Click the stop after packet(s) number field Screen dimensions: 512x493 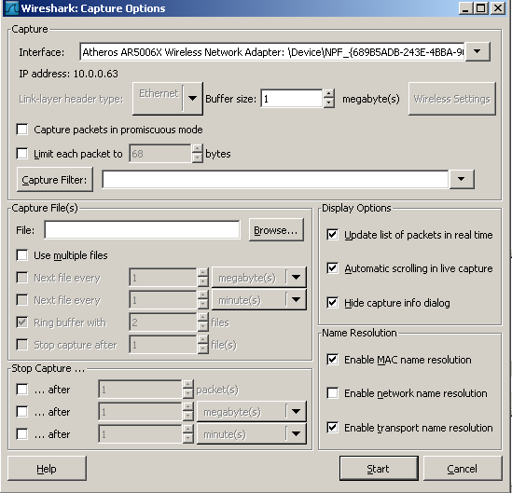[x=140, y=390]
